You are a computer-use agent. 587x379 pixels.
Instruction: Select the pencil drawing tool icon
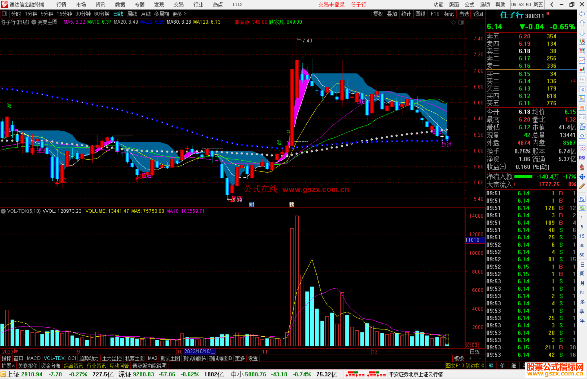click(x=582, y=186)
